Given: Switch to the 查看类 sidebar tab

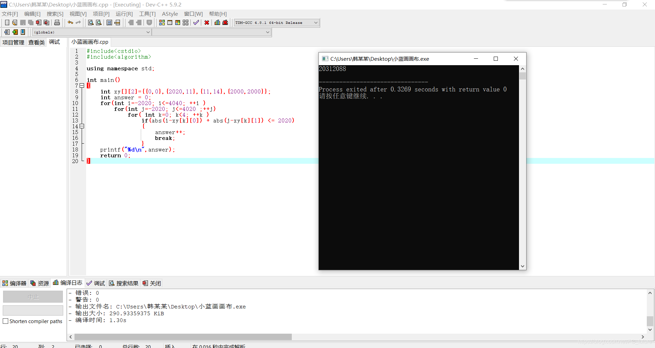Looking at the screenshot, I should pyautogui.click(x=37, y=42).
